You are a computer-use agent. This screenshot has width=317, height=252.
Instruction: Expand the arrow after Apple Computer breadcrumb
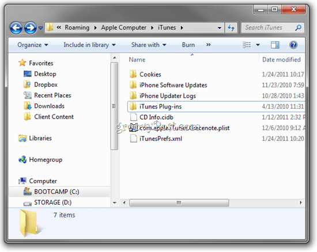152,28
